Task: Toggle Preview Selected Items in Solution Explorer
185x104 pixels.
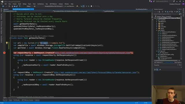Action: [x=179, y=12]
